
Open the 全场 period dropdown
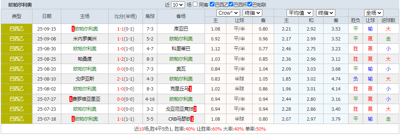[373, 13]
